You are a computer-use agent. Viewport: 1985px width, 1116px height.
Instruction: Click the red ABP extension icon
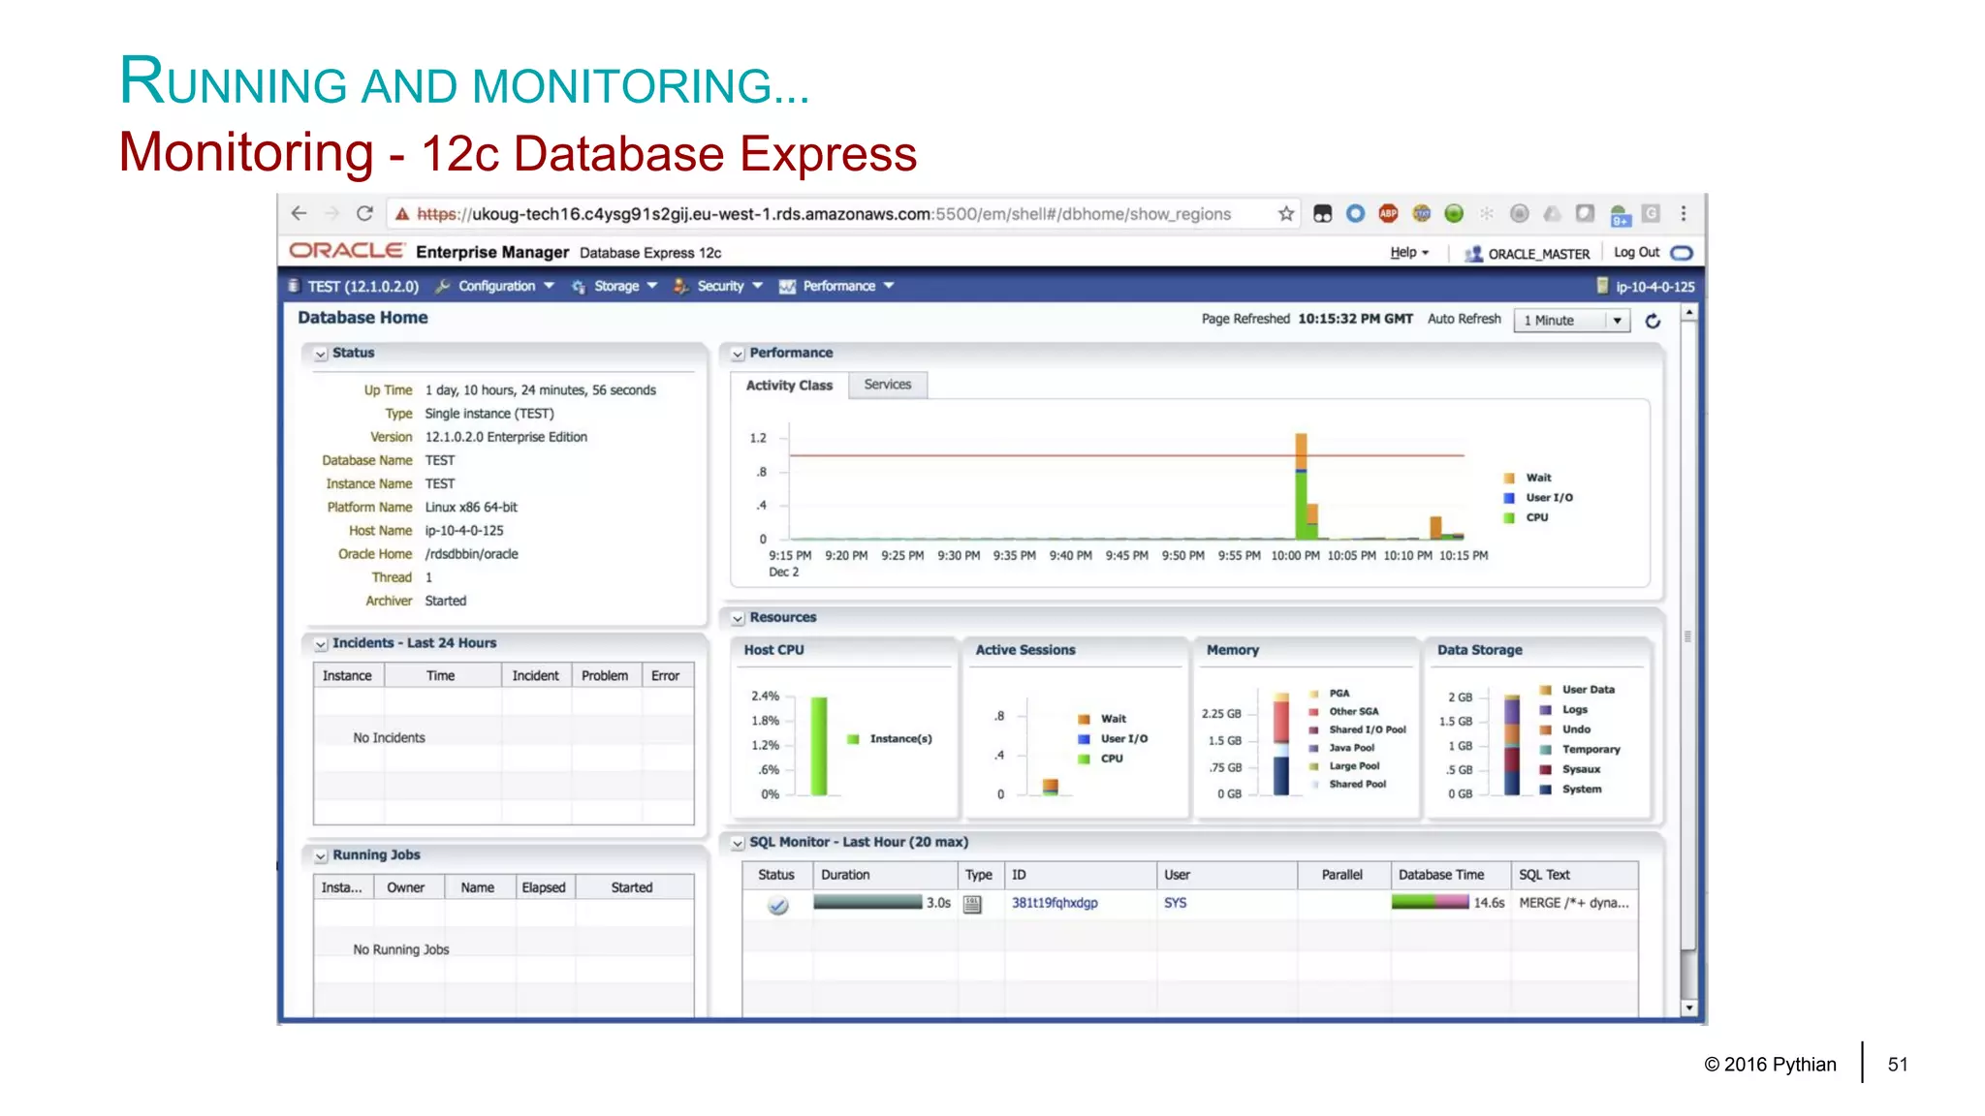point(1388,213)
